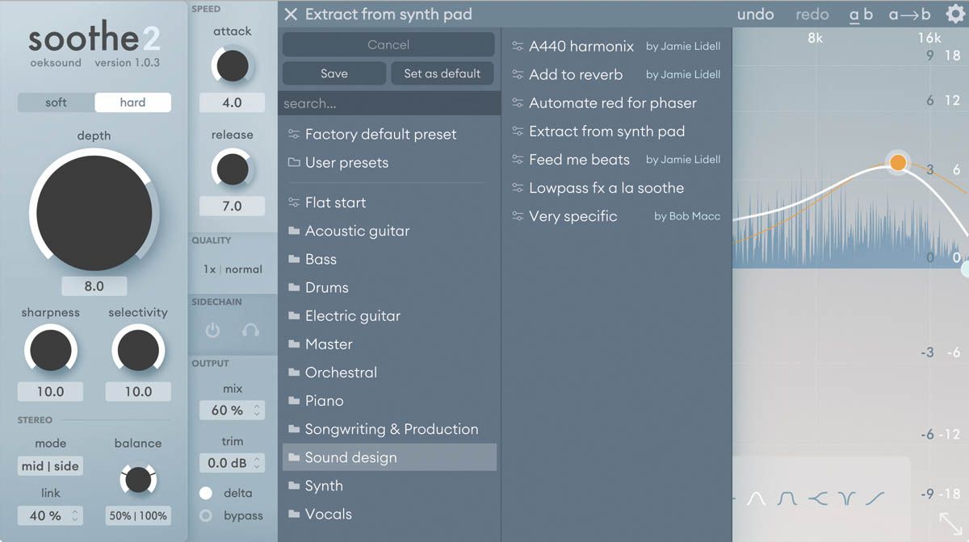Close the preset browser with the X

tap(292, 15)
